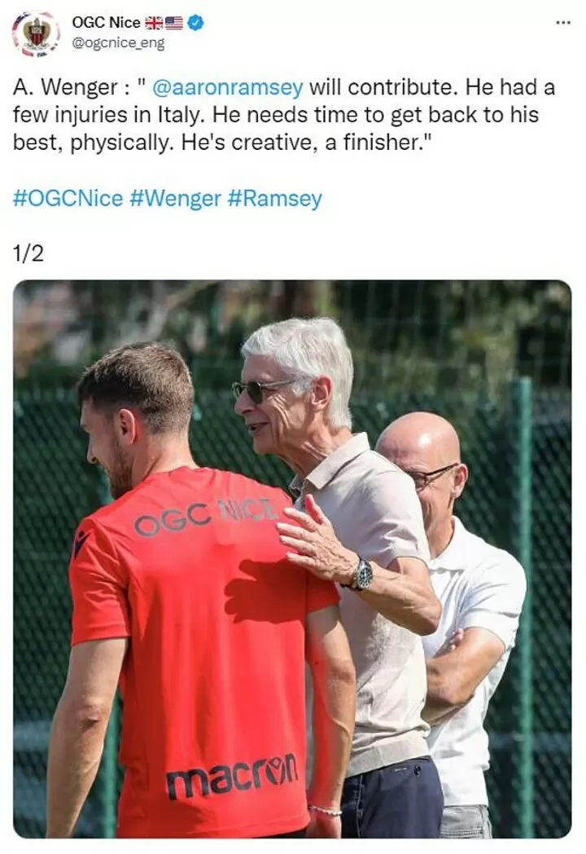Open the @aaronramsey mention
The height and width of the screenshot is (854, 586).
click(227, 87)
